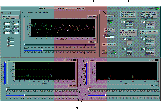
Task: Step PSD freq array index arrows
Action: [123, 49]
